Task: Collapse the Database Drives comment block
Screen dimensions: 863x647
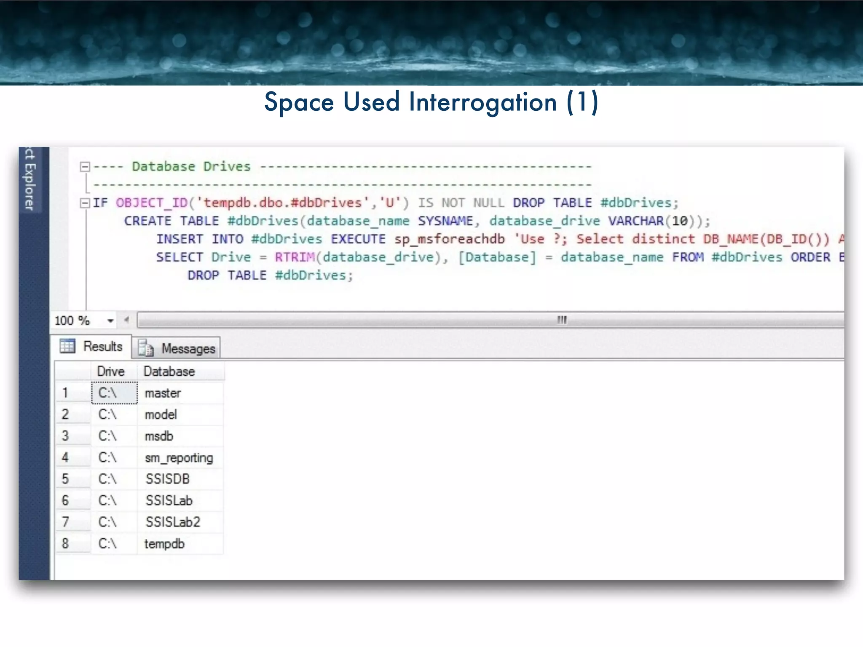Action: pos(85,167)
